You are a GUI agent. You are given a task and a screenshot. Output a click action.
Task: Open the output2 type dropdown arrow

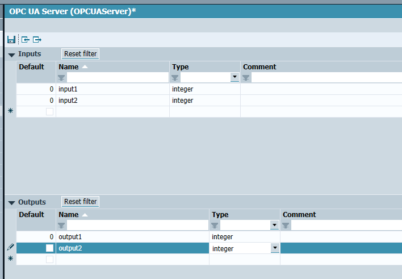click(x=275, y=248)
